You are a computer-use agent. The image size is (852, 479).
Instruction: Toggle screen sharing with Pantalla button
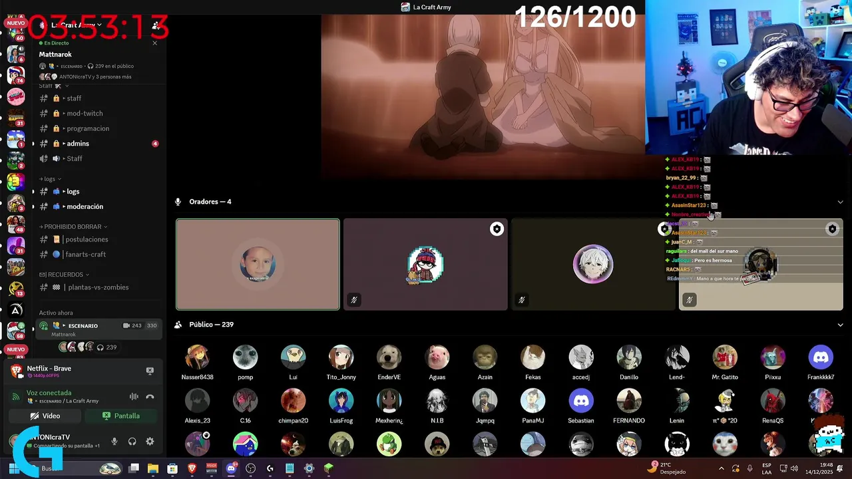click(x=121, y=416)
